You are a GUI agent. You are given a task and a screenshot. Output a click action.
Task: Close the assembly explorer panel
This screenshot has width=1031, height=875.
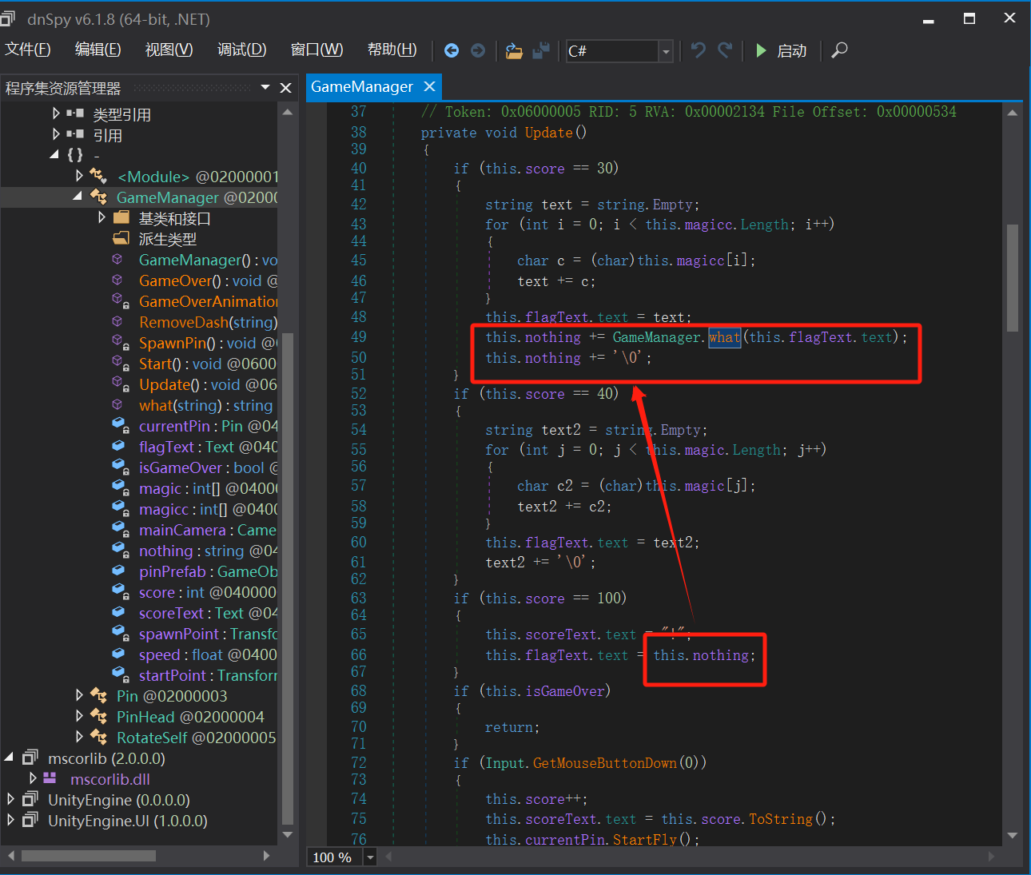pos(285,88)
